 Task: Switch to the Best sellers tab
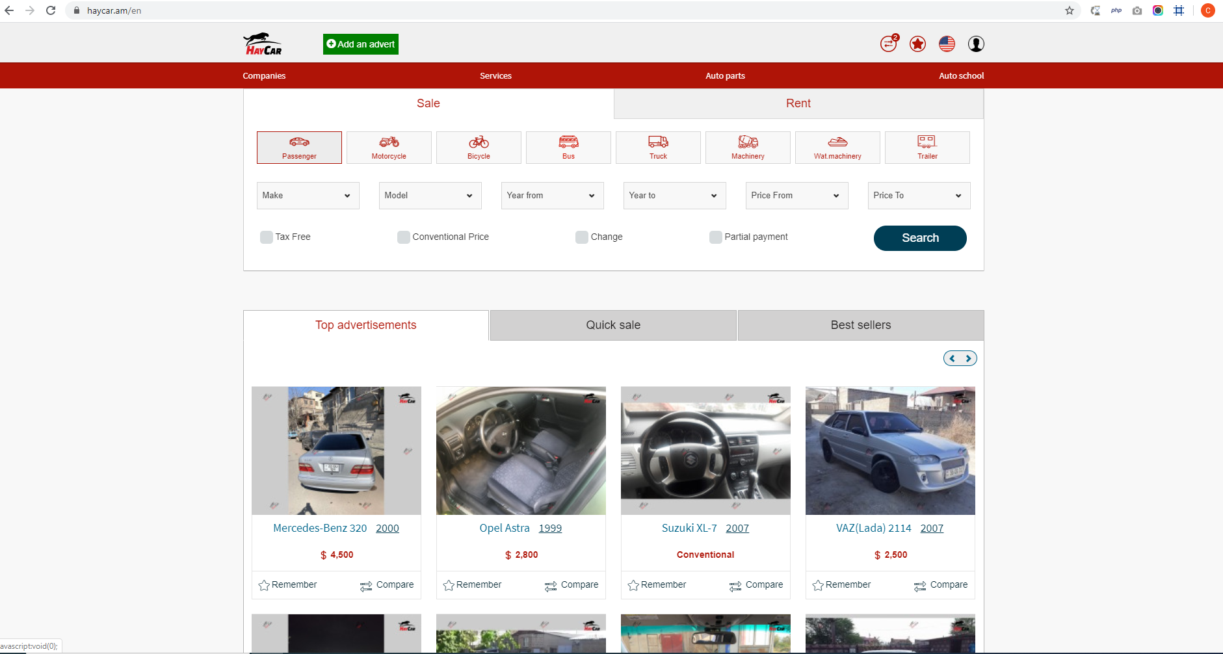click(x=861, y=325)
